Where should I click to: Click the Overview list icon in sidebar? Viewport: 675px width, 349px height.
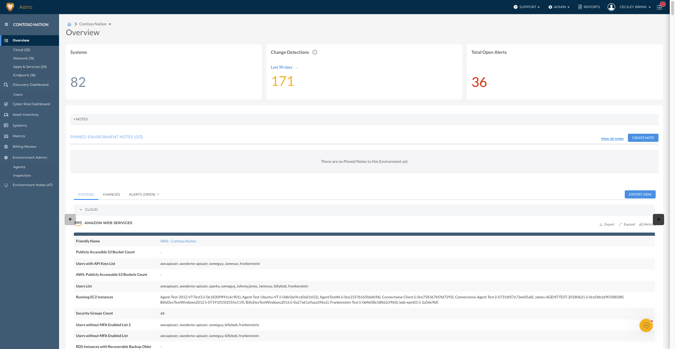(6, 40)
